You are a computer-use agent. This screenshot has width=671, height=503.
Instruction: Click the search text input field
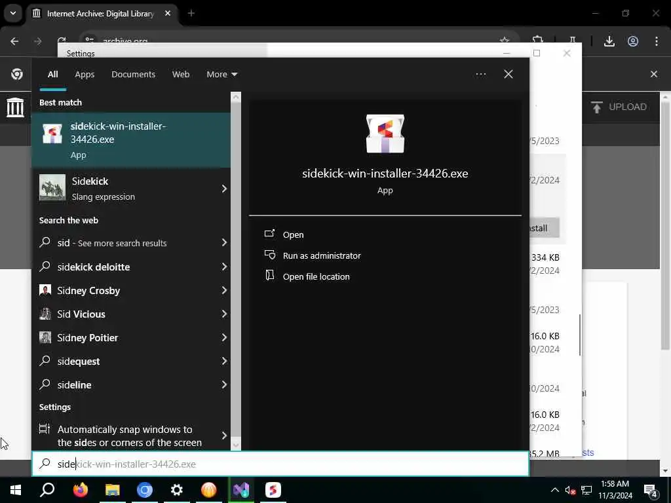280,464
